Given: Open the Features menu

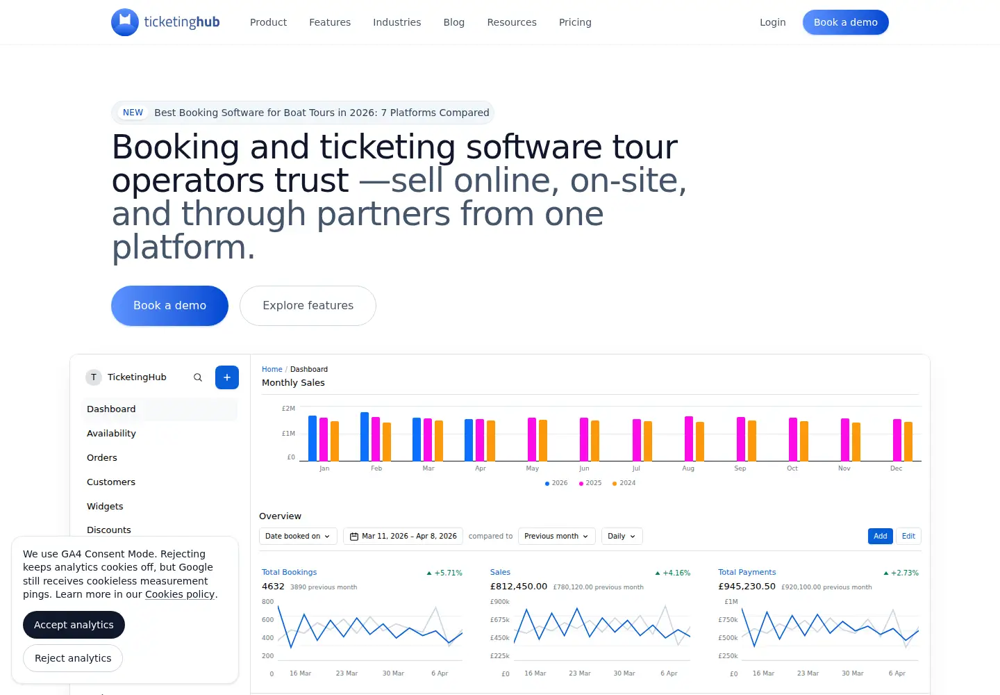Looking at the screenshot, I should point(330,22).
